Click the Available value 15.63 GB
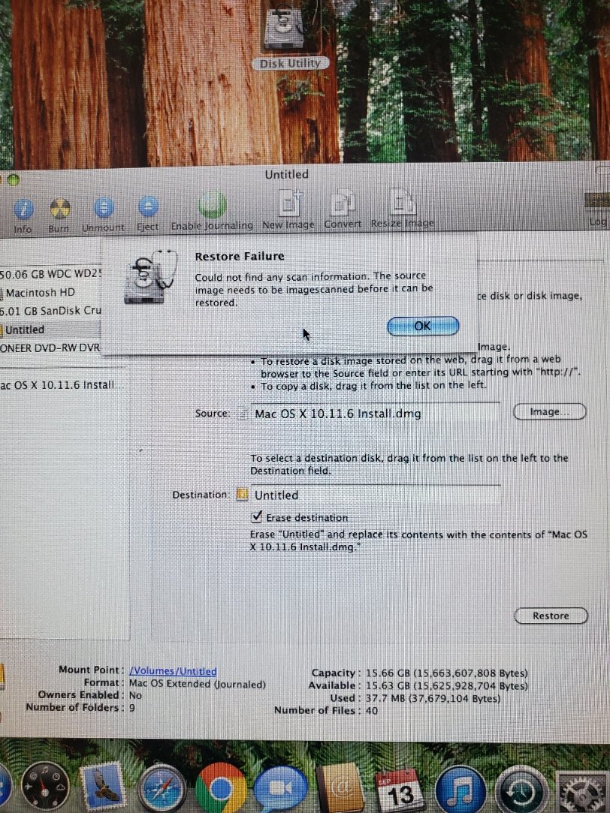Image resolution: width=610 pixels, height=813 pixels. (x=446, y=685)
